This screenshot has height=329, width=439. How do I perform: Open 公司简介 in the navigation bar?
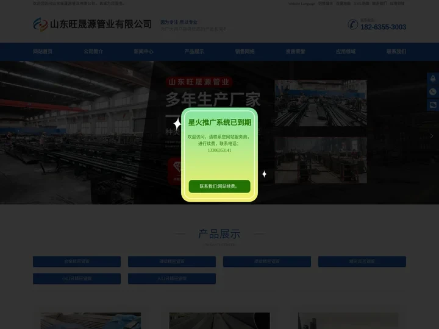click(93, 51)
